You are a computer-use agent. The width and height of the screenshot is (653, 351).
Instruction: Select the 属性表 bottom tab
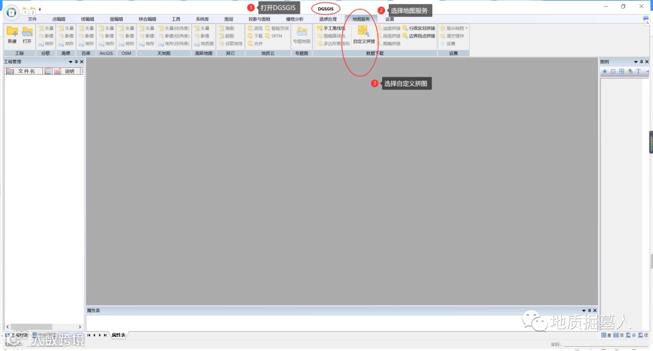pos(119,335)
